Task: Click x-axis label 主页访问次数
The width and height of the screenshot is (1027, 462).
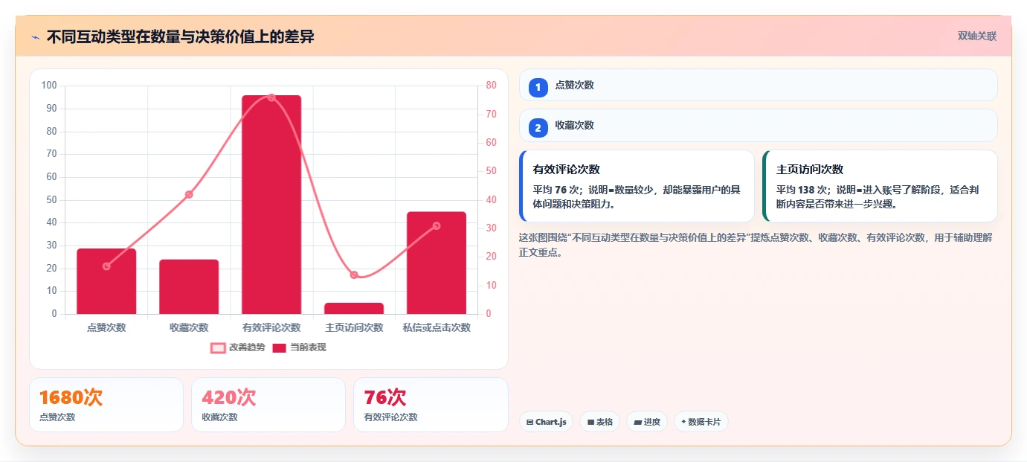Action: pyautogui.click(x=354, y=327)
